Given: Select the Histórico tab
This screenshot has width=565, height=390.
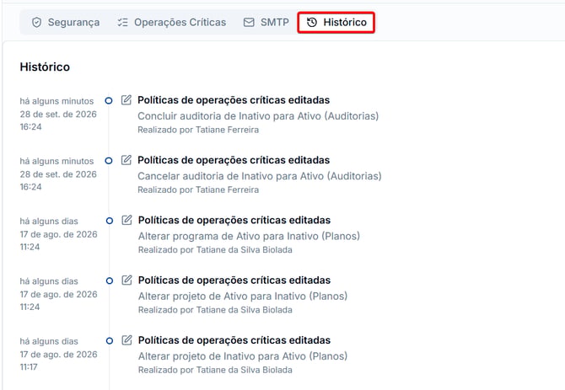Looking at the screenshot, I should point(336,22).
